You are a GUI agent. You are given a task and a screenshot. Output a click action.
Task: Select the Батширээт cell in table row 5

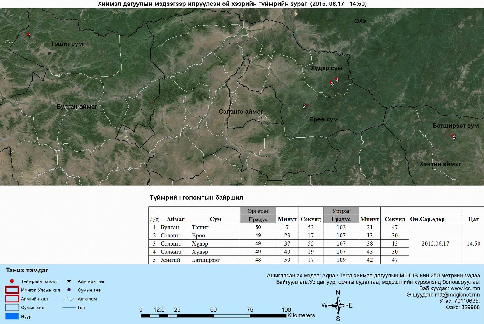(x=206, y=260)
